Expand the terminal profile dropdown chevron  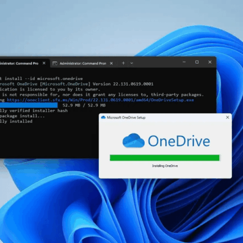pos(131,63)
